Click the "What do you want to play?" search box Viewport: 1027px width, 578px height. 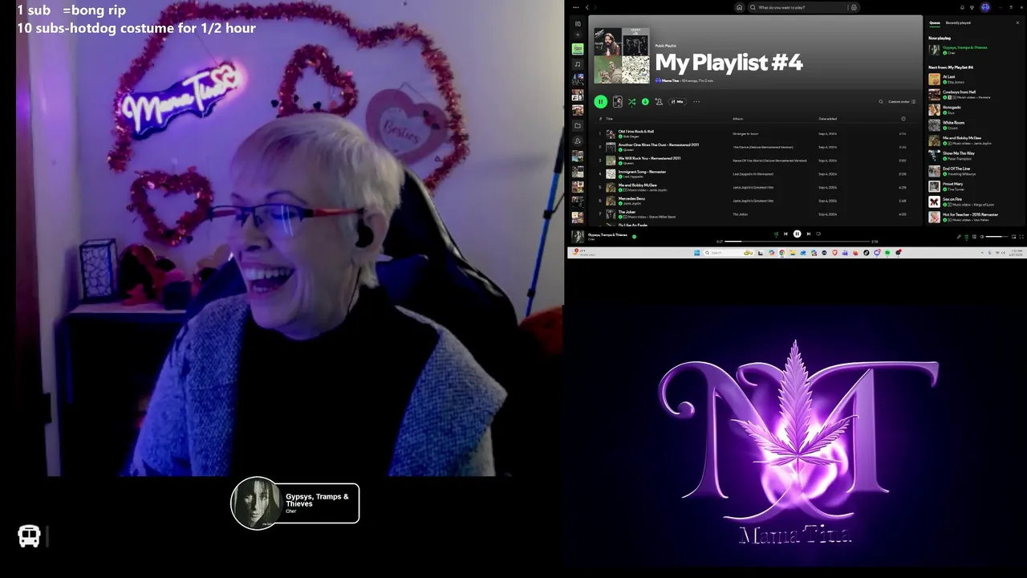pyautogui.click(x=803, y=7)
